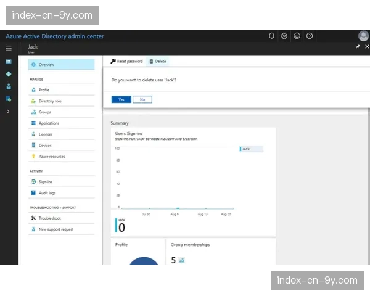370x296 pixels.
Task: Open Licenses menu item
Action: pos(61,134)
